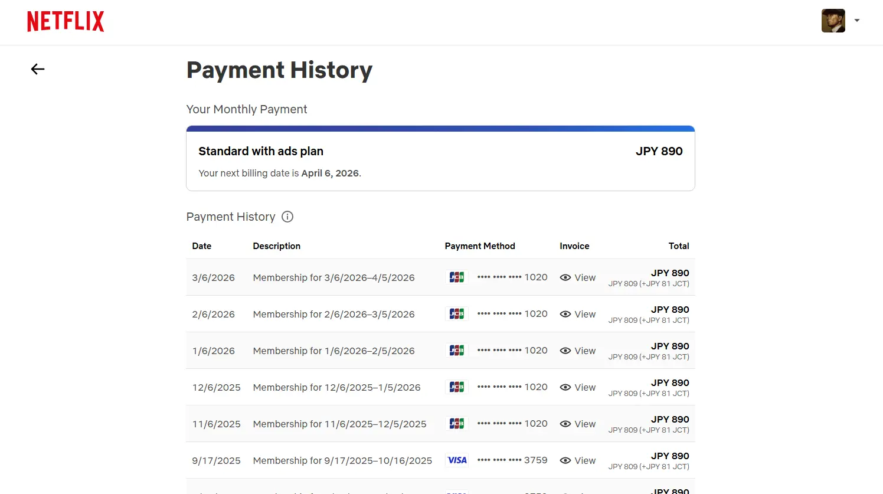Click eye icon on 1/6/2026 row

tap(565, 351)
